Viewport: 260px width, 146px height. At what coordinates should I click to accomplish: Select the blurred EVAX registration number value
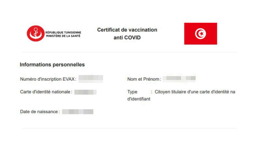tap(91, 79)
